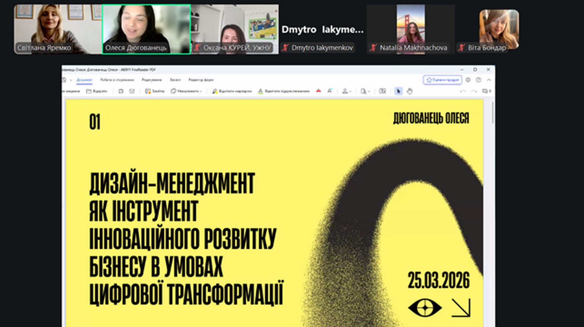The height and width of the screenshot is (327, 584).
Task: Select the hand pan tool
Action: pos(409,91)
